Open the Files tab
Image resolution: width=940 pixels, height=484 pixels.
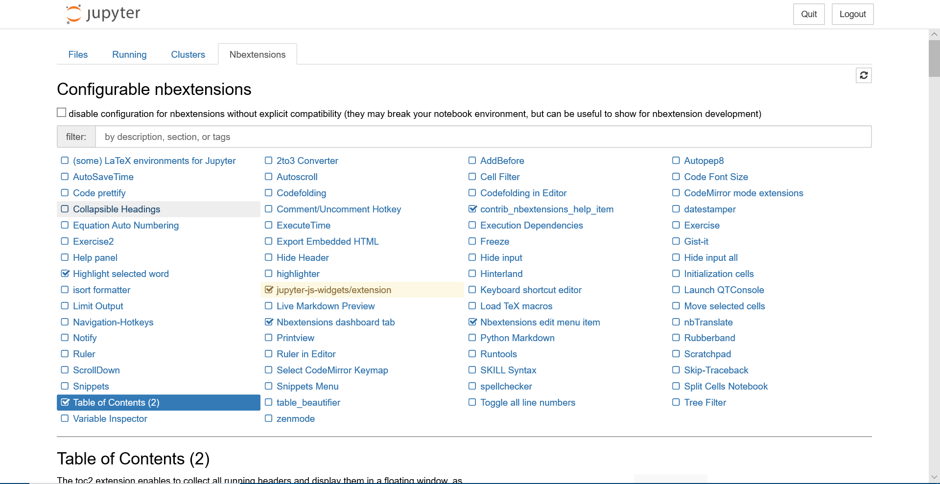(78, 54)
